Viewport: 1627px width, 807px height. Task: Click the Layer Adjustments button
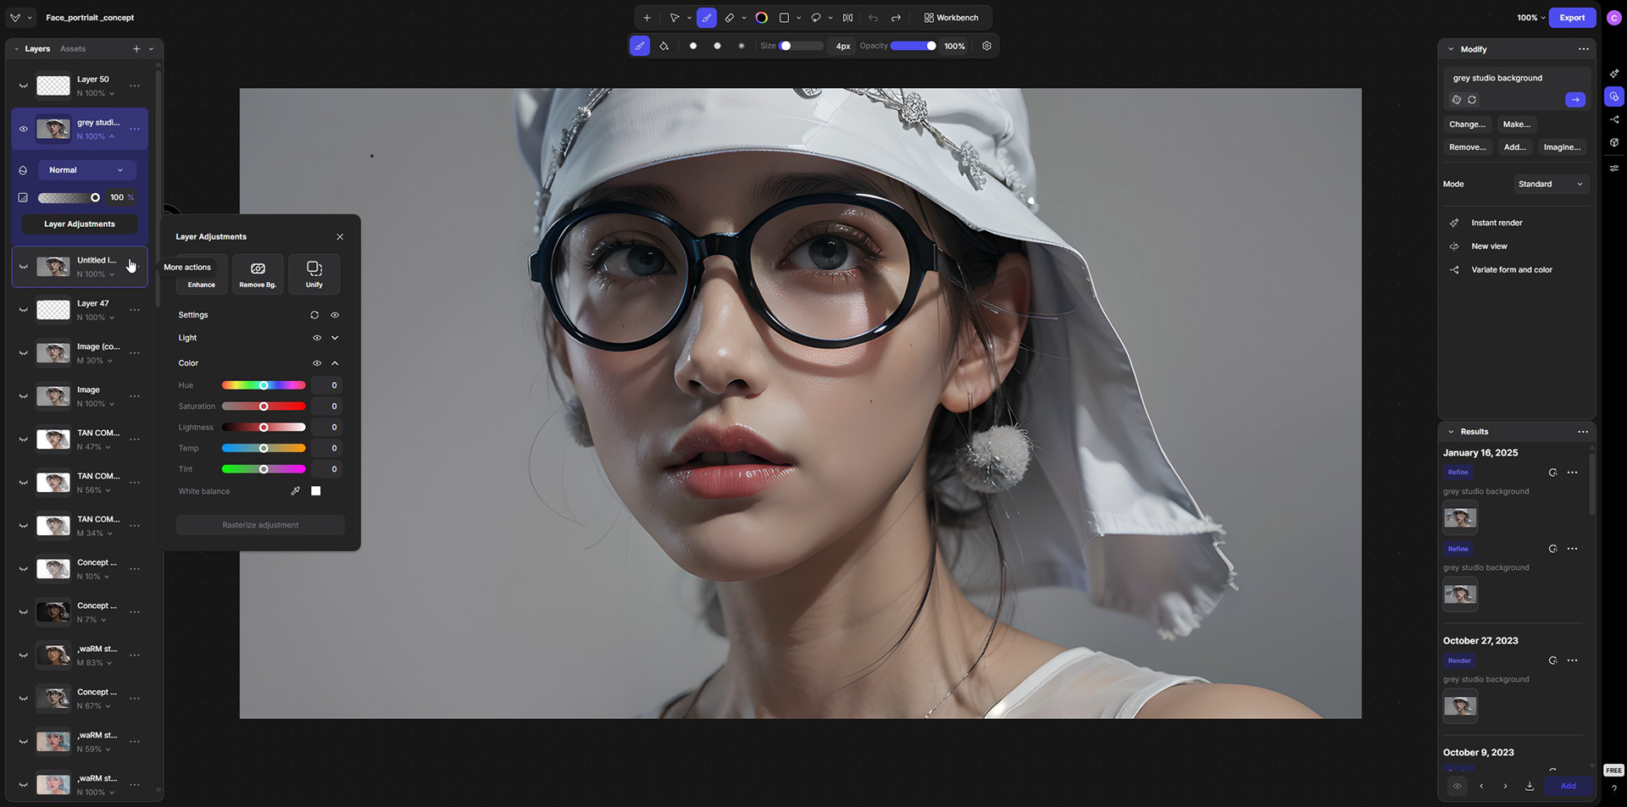[80, 224]
